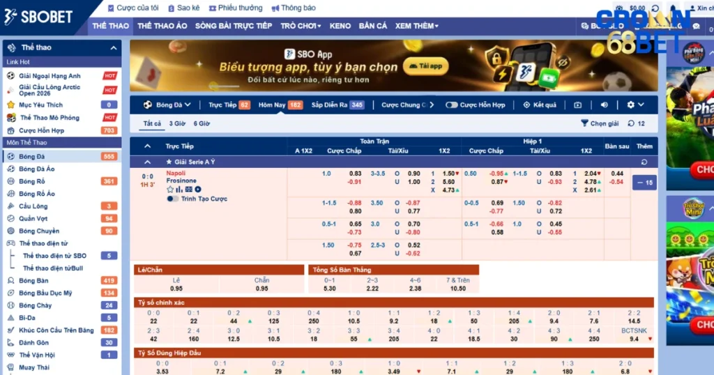The image size is (714, 375).
Task: Click the star icon of Giải Serie A Ý
Action: click(x=169, y=162)
